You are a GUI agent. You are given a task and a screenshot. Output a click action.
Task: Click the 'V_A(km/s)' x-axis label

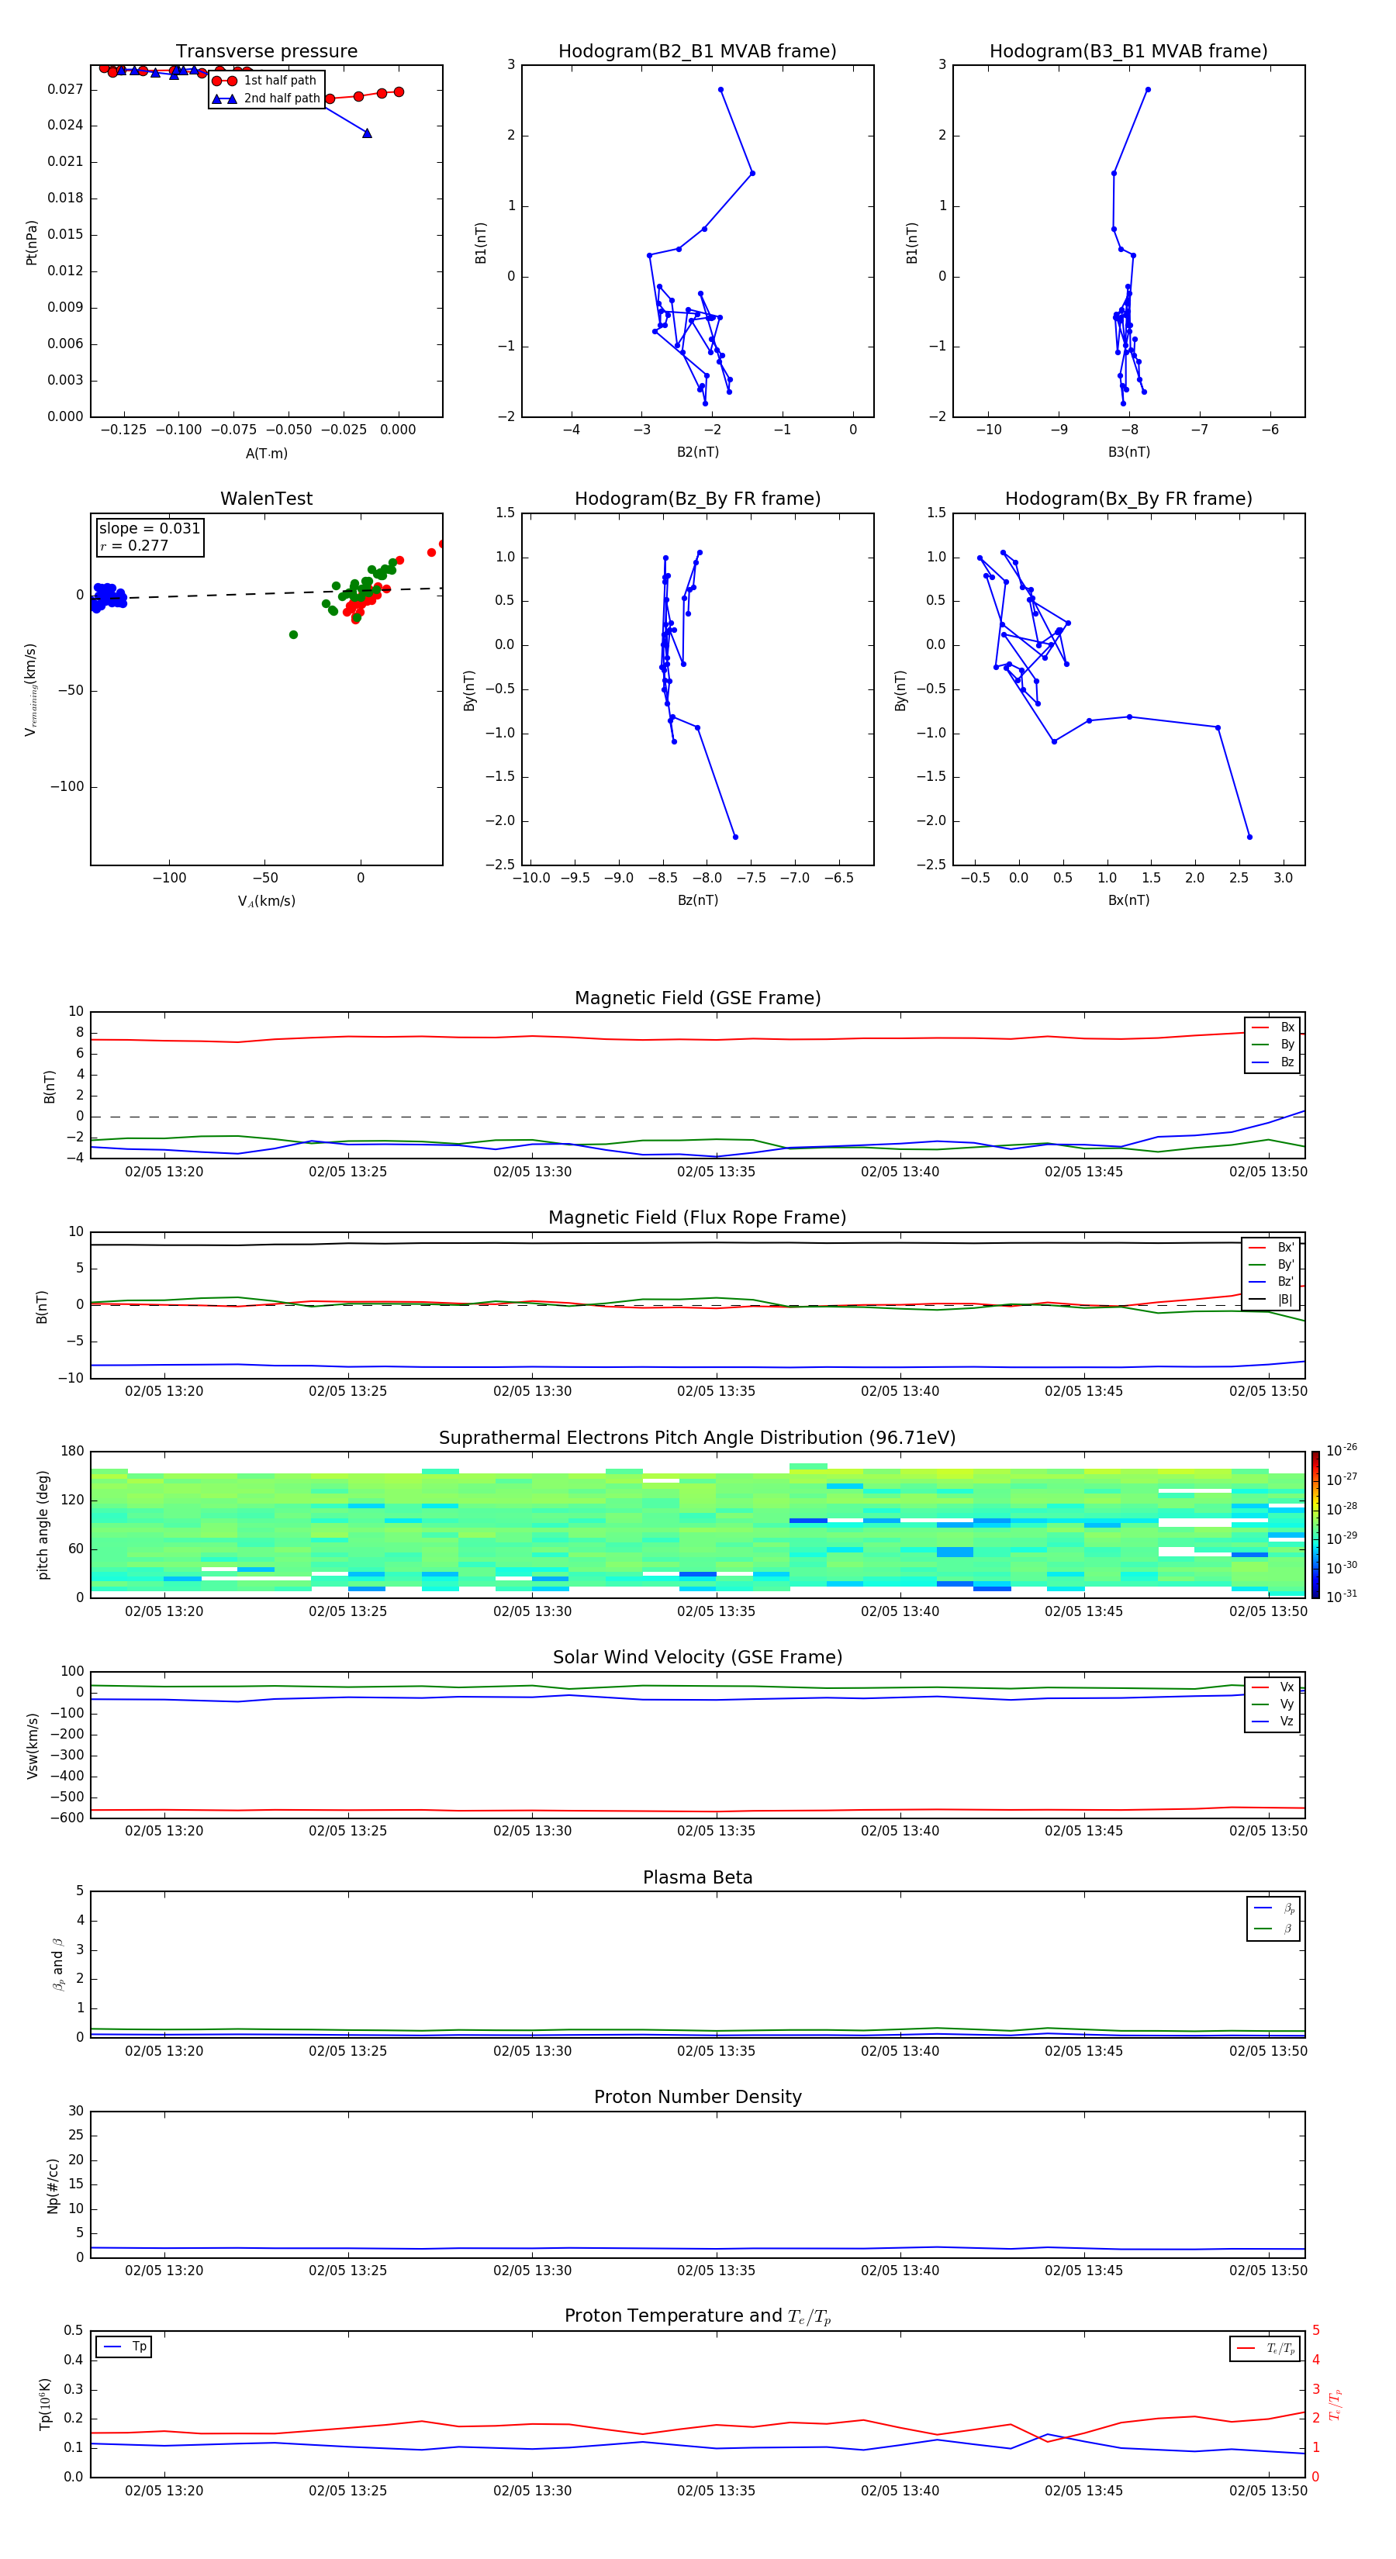(x=266, y=901)
